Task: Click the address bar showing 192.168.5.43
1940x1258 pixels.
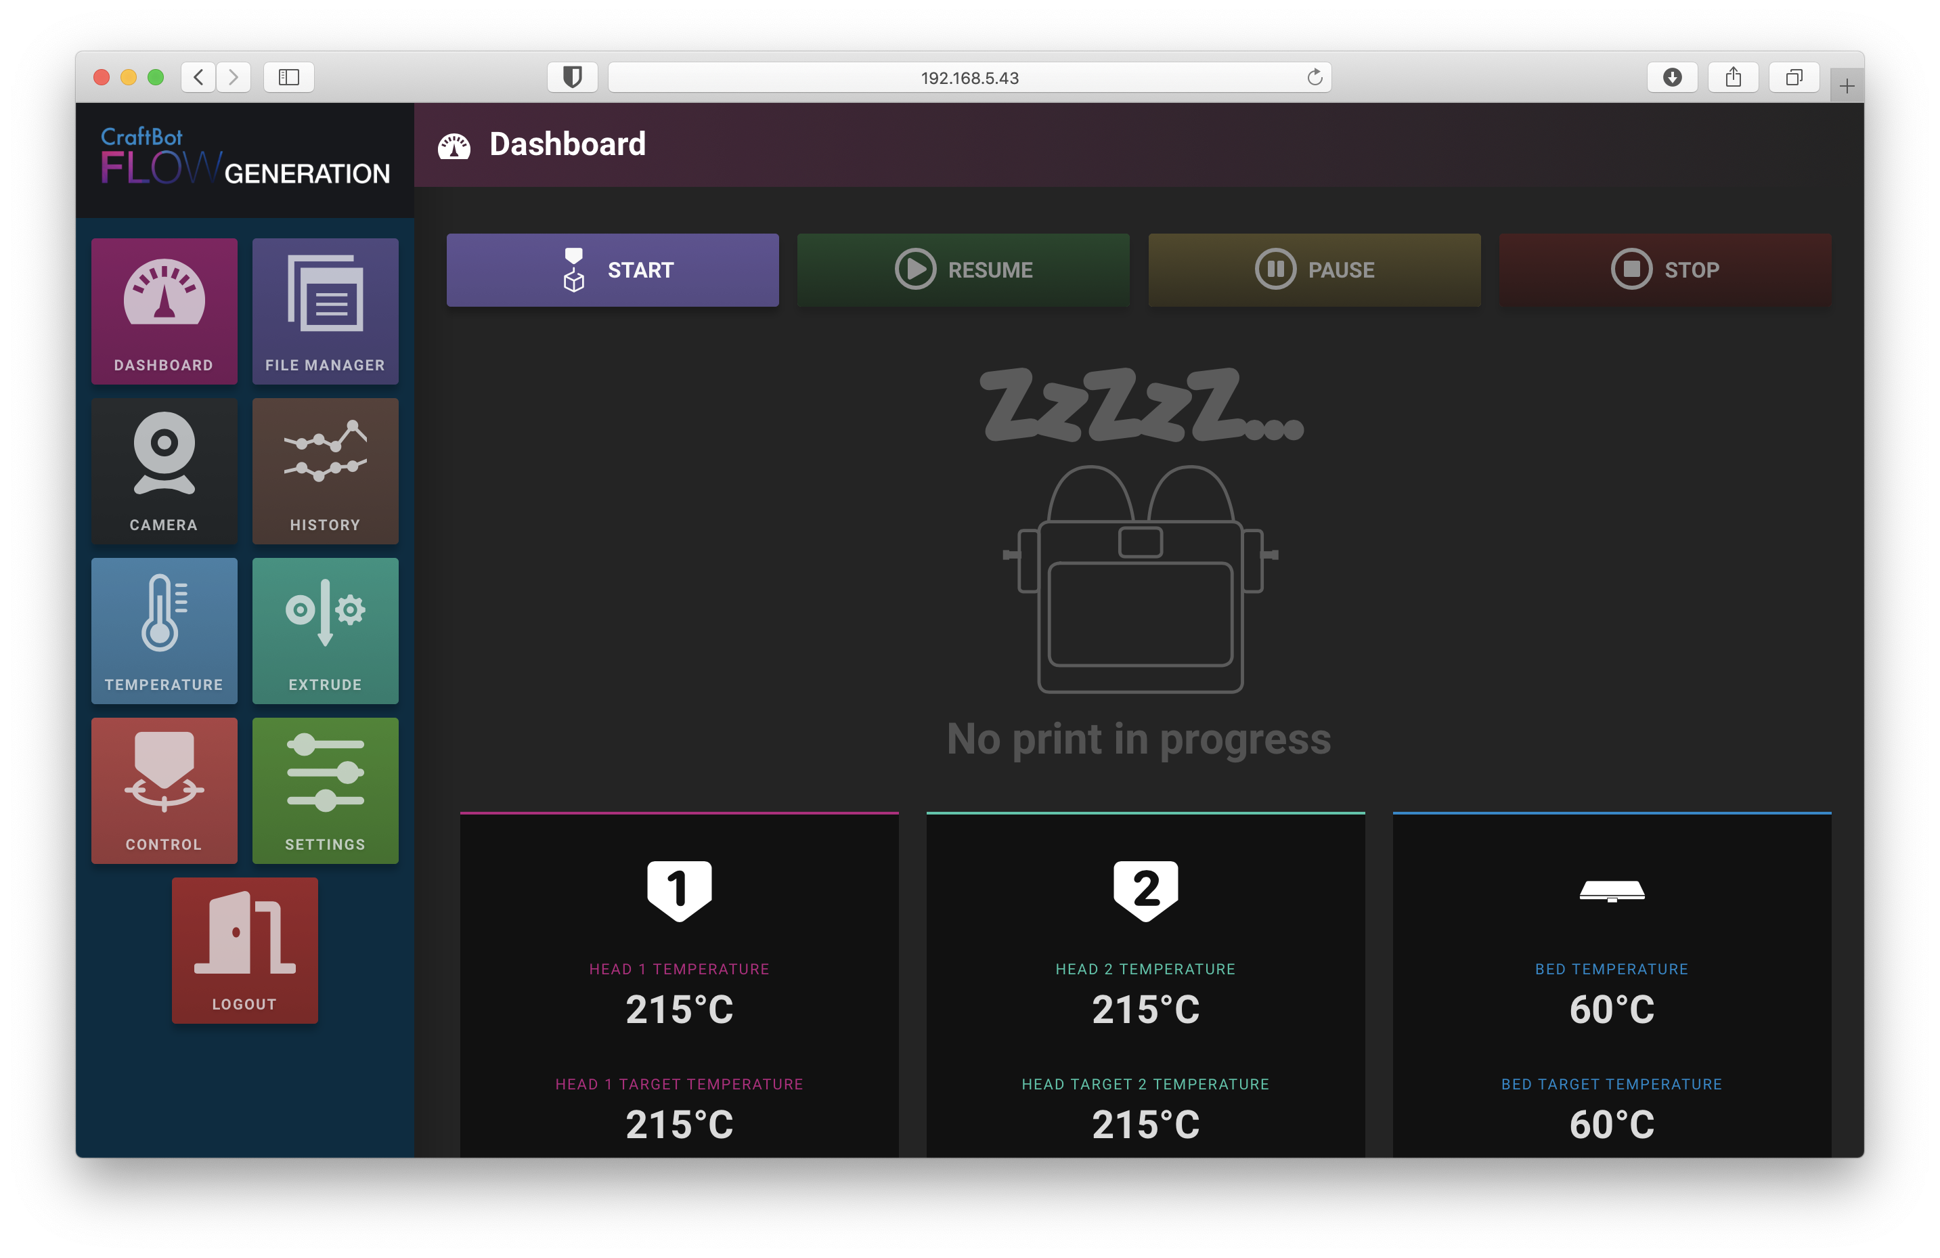Action: pyautogui.click(x=969, y=77)
